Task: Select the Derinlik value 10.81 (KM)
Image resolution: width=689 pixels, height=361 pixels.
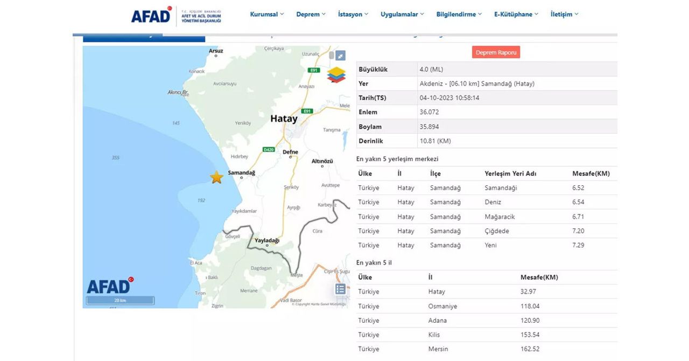Action: tap(435, 141)
